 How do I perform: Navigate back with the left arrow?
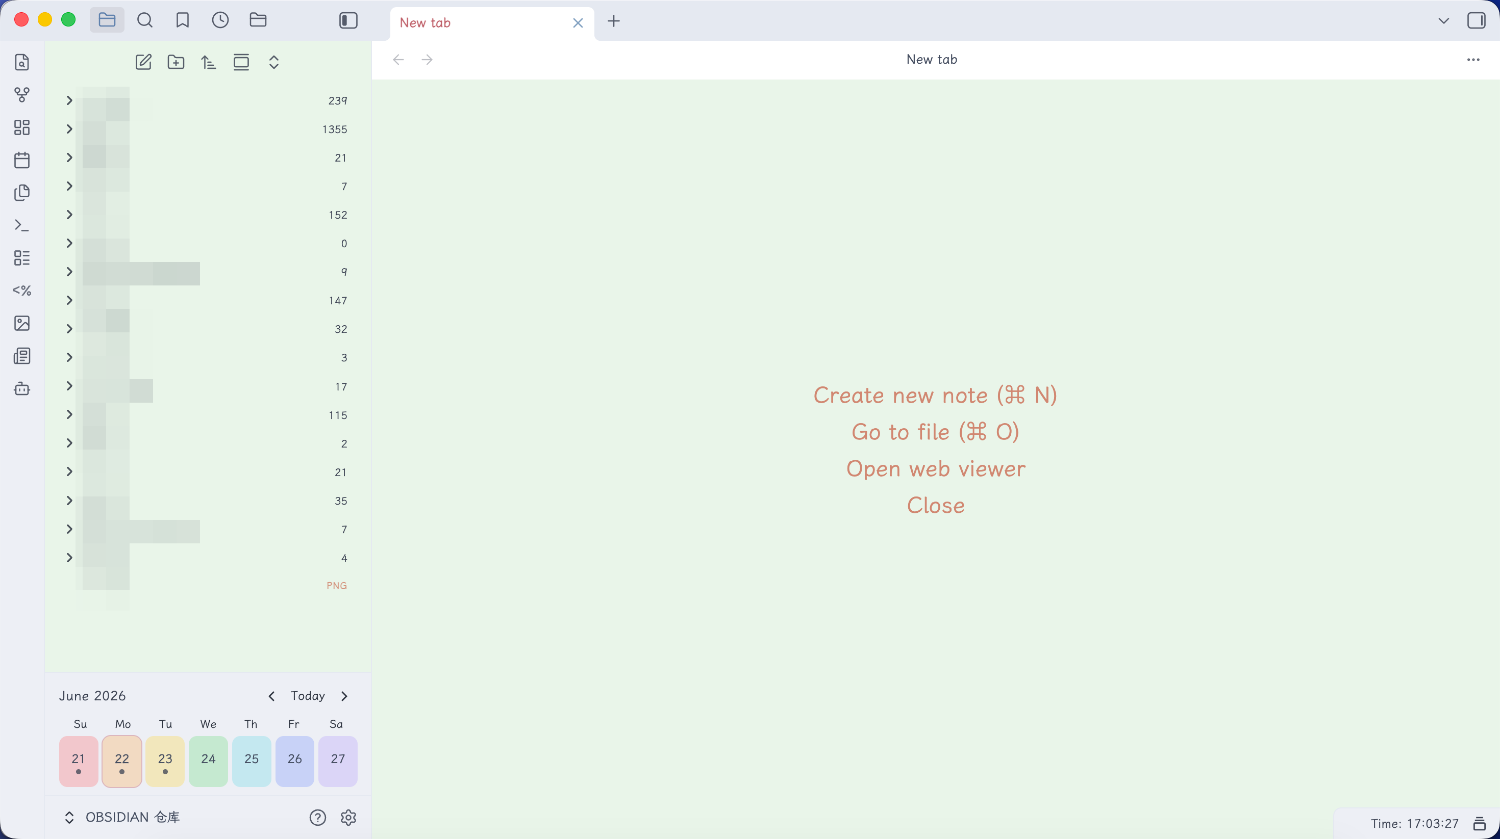pyautogui.click(x=398, y=59)
